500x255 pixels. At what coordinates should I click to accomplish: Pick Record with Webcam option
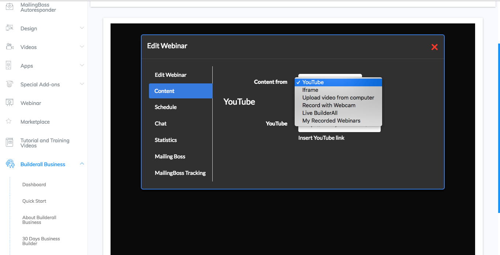coord(338,105)
